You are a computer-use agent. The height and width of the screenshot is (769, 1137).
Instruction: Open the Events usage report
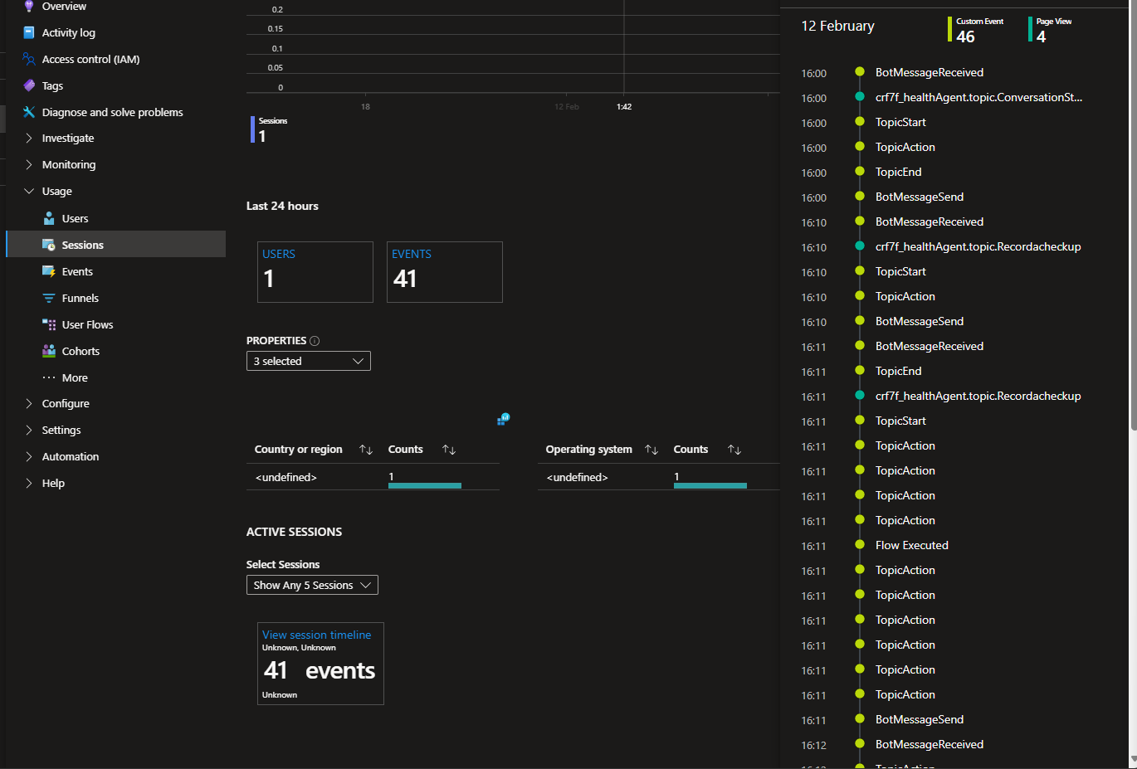point(78,271)
